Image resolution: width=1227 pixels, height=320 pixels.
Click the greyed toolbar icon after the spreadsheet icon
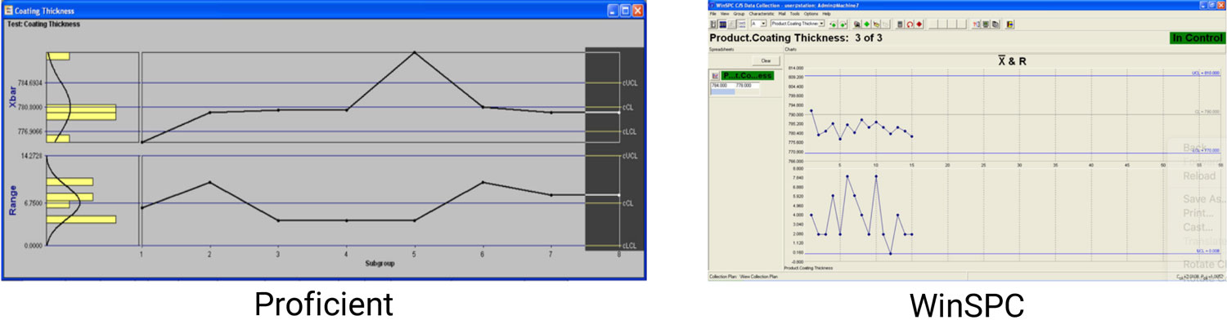click(x=732, y=24)
